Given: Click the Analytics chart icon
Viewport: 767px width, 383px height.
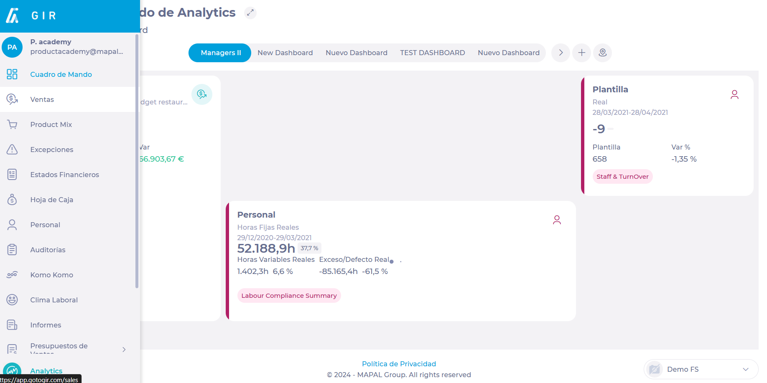Looking at the screenshot, I should click(12, 371).
